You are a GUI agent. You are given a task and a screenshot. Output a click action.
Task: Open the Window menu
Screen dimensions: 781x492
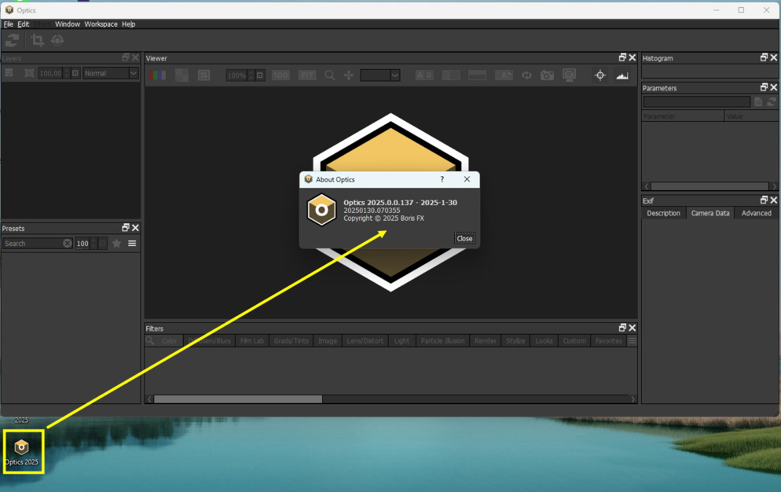point(68,24)
